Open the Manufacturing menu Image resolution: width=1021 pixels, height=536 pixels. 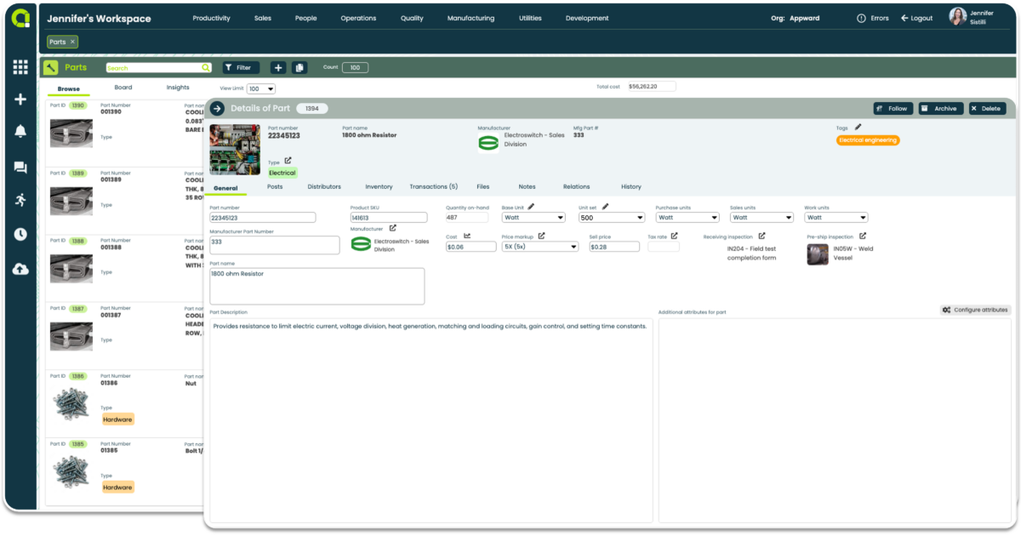tap(471, 17)
